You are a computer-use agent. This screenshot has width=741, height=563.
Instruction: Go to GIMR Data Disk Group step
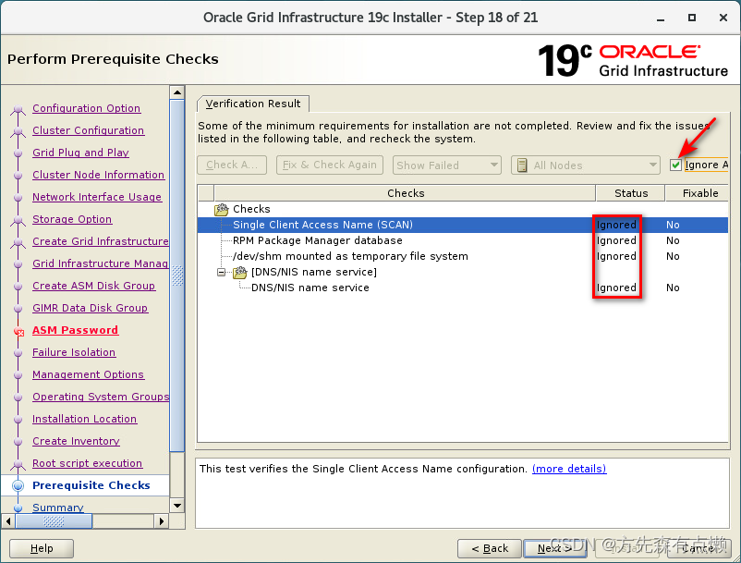pos(91,308)
